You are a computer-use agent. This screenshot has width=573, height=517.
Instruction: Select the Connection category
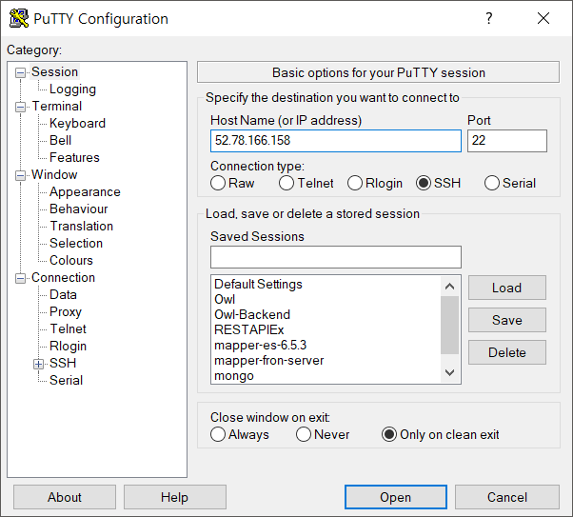pos(63,277)
